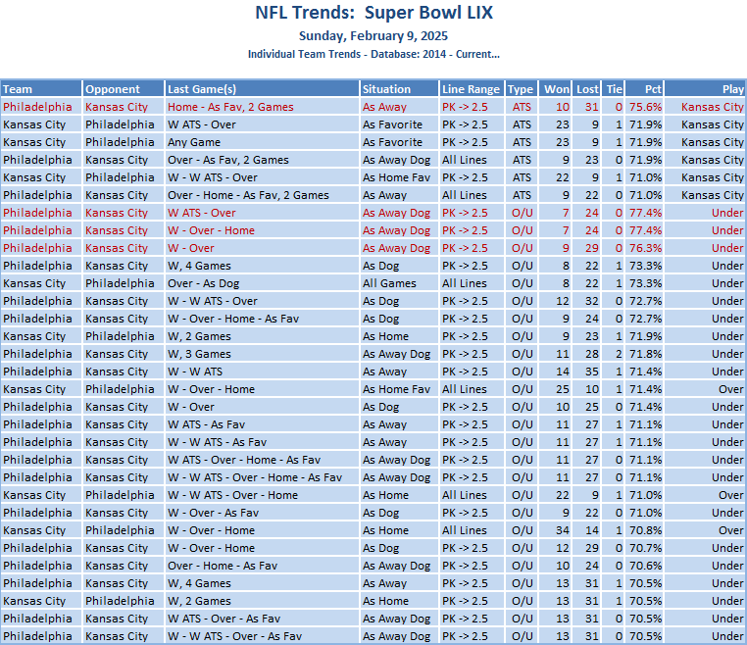Click the 76.3% percentage cell
The height and width of the screenshot is (645, 747).
(x=645, y=248)
